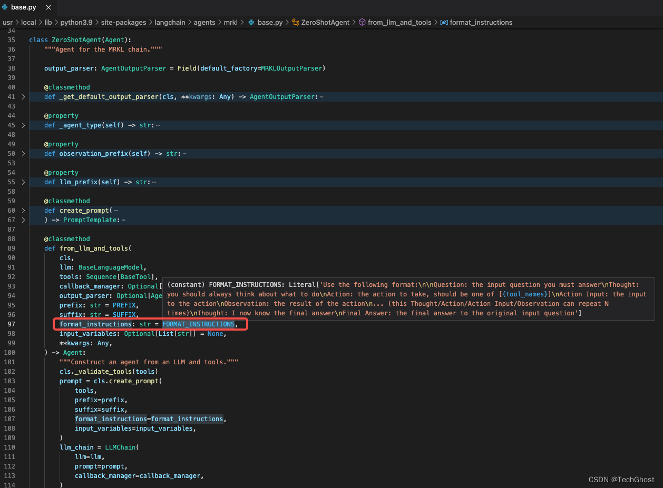
Task: Click the method cube icon before from_llm_and_tools
Action: coord(362,22)
